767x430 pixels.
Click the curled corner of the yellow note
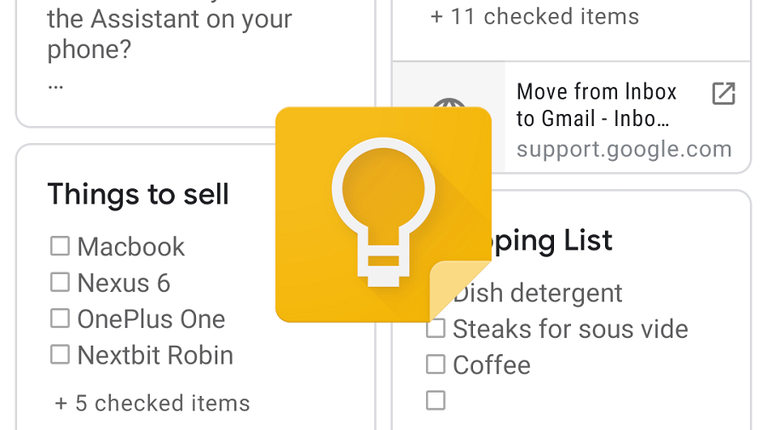[x=461, y=291]
